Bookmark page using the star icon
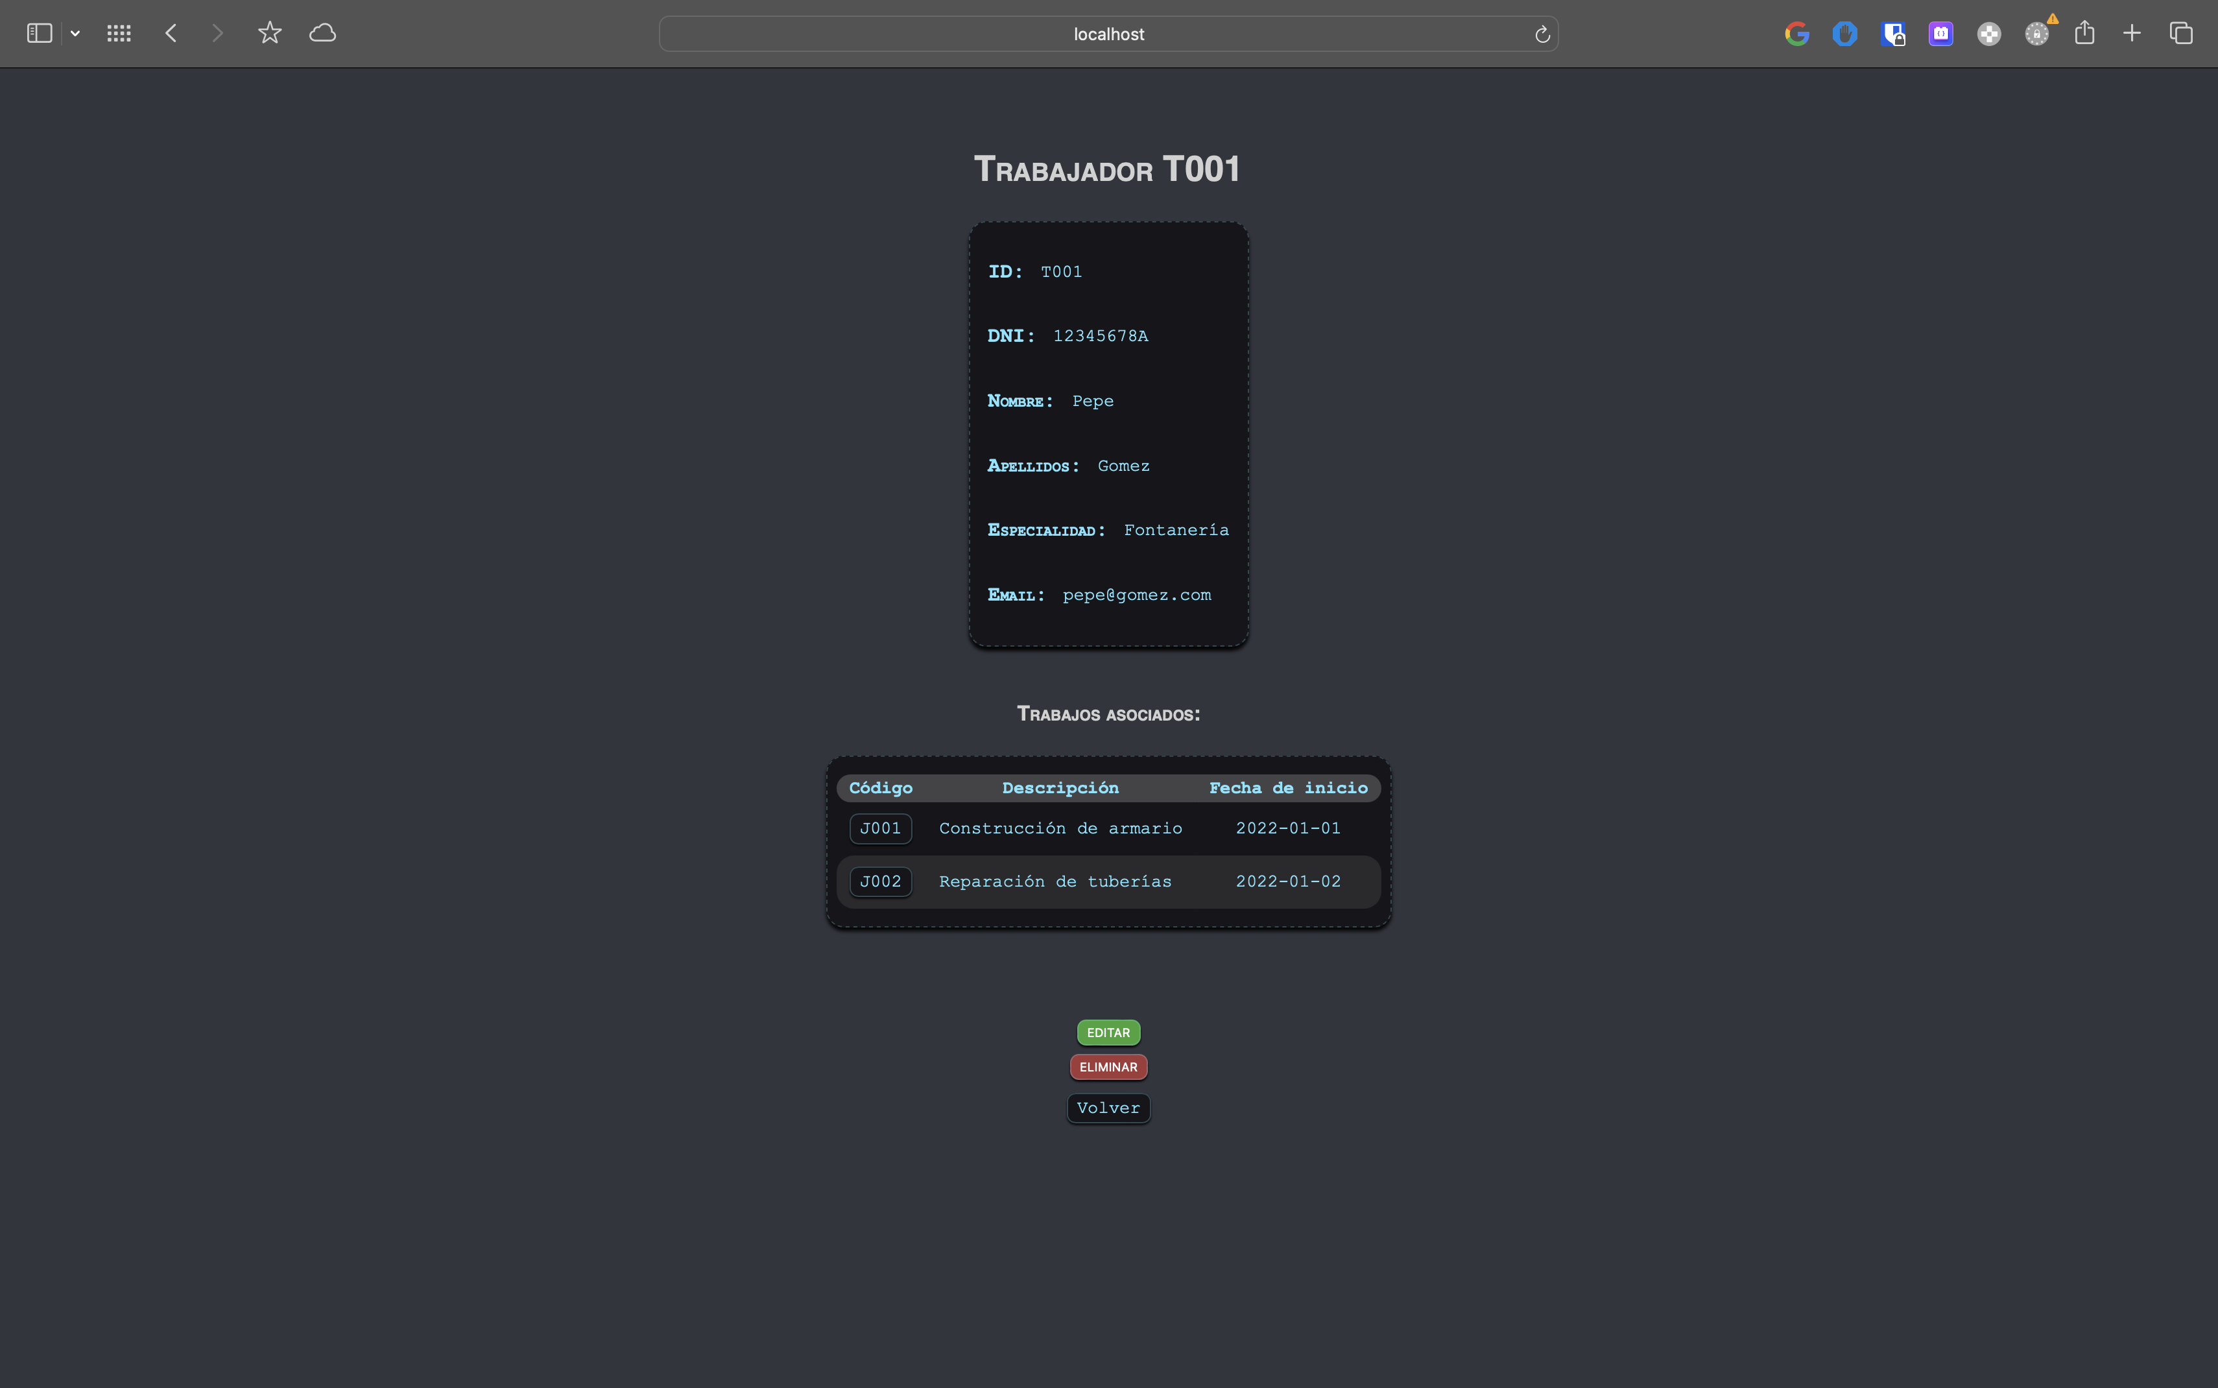Image resolution: width=2218 pixels, height=1388 pixels. (270, 33)
